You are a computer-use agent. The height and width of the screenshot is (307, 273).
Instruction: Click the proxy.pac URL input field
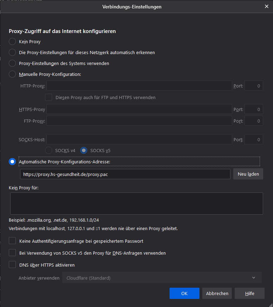pyautogui.click(x=125, y=174)
